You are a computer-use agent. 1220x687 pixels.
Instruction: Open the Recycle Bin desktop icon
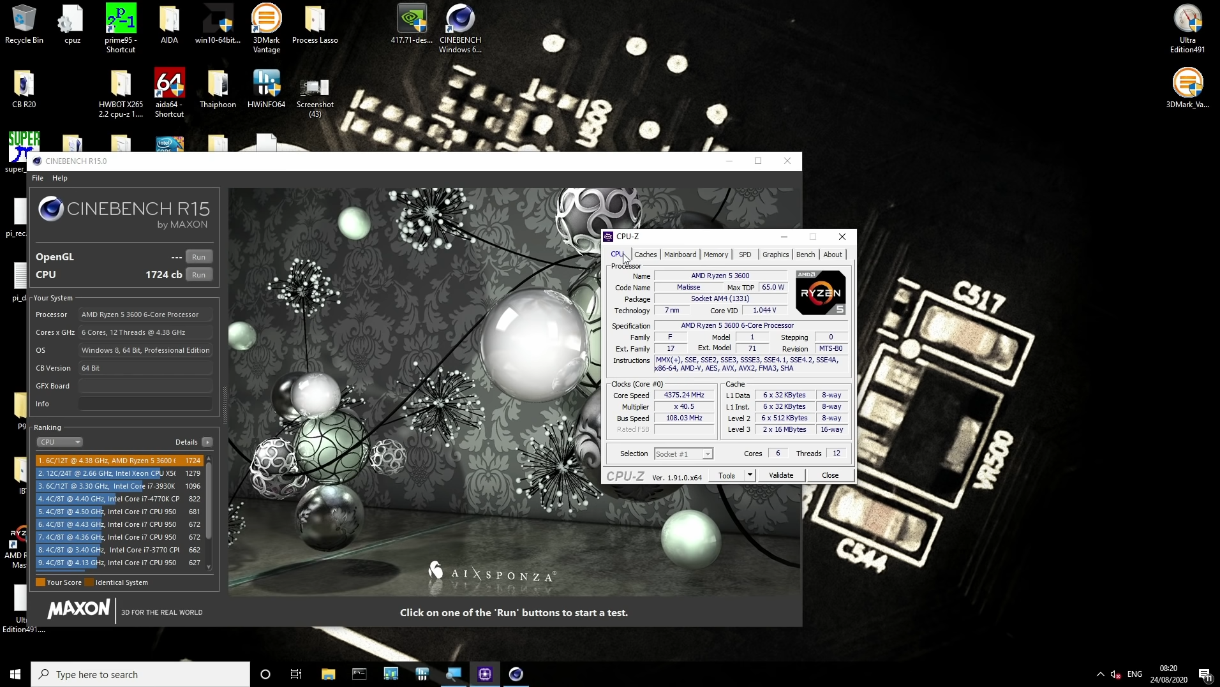click(x=24, y=24)
